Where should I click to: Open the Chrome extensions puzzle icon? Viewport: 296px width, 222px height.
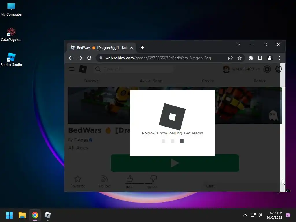(x=251, y=58)
